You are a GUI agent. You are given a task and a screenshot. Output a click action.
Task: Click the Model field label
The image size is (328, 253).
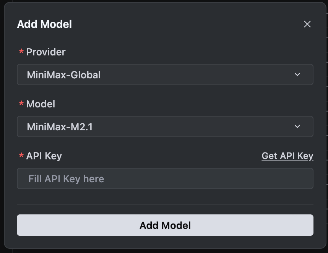[41, 104]
